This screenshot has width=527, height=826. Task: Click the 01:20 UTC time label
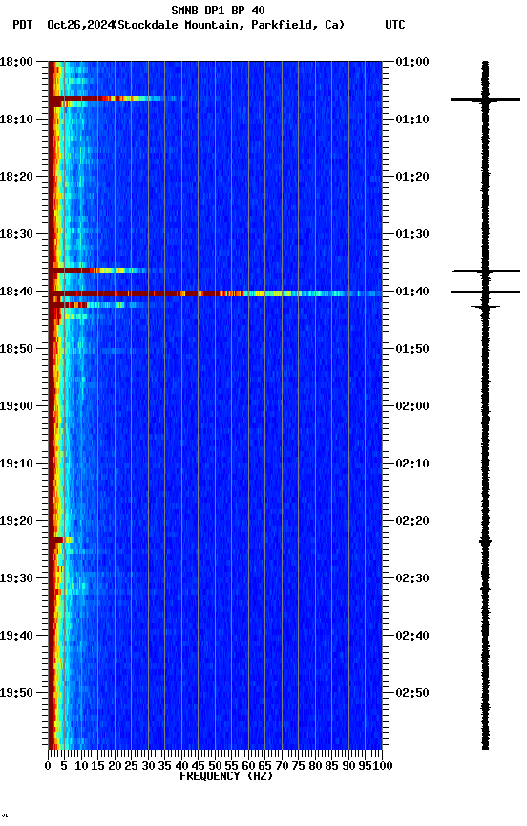pyautogui.click(x=412, y=177)
